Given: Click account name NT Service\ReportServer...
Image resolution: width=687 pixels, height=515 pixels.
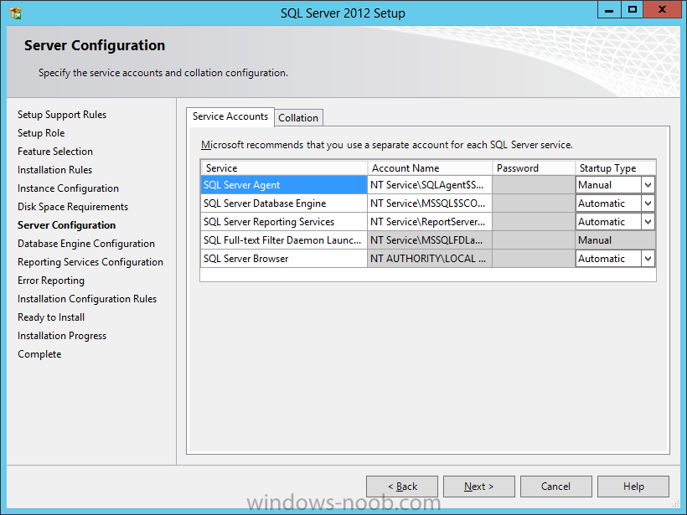Looking at the screenshot, I should [x=429, y=222].
